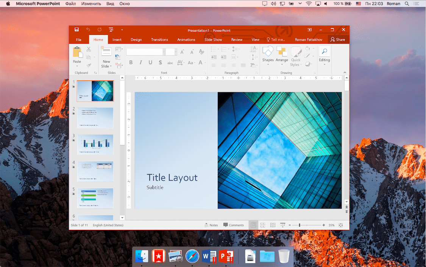Clear all formatting with the eraser A
The image size is (426, 267).
point(201,52)
